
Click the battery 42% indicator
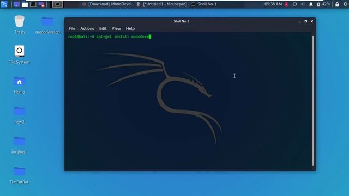[x=323, y=4]
